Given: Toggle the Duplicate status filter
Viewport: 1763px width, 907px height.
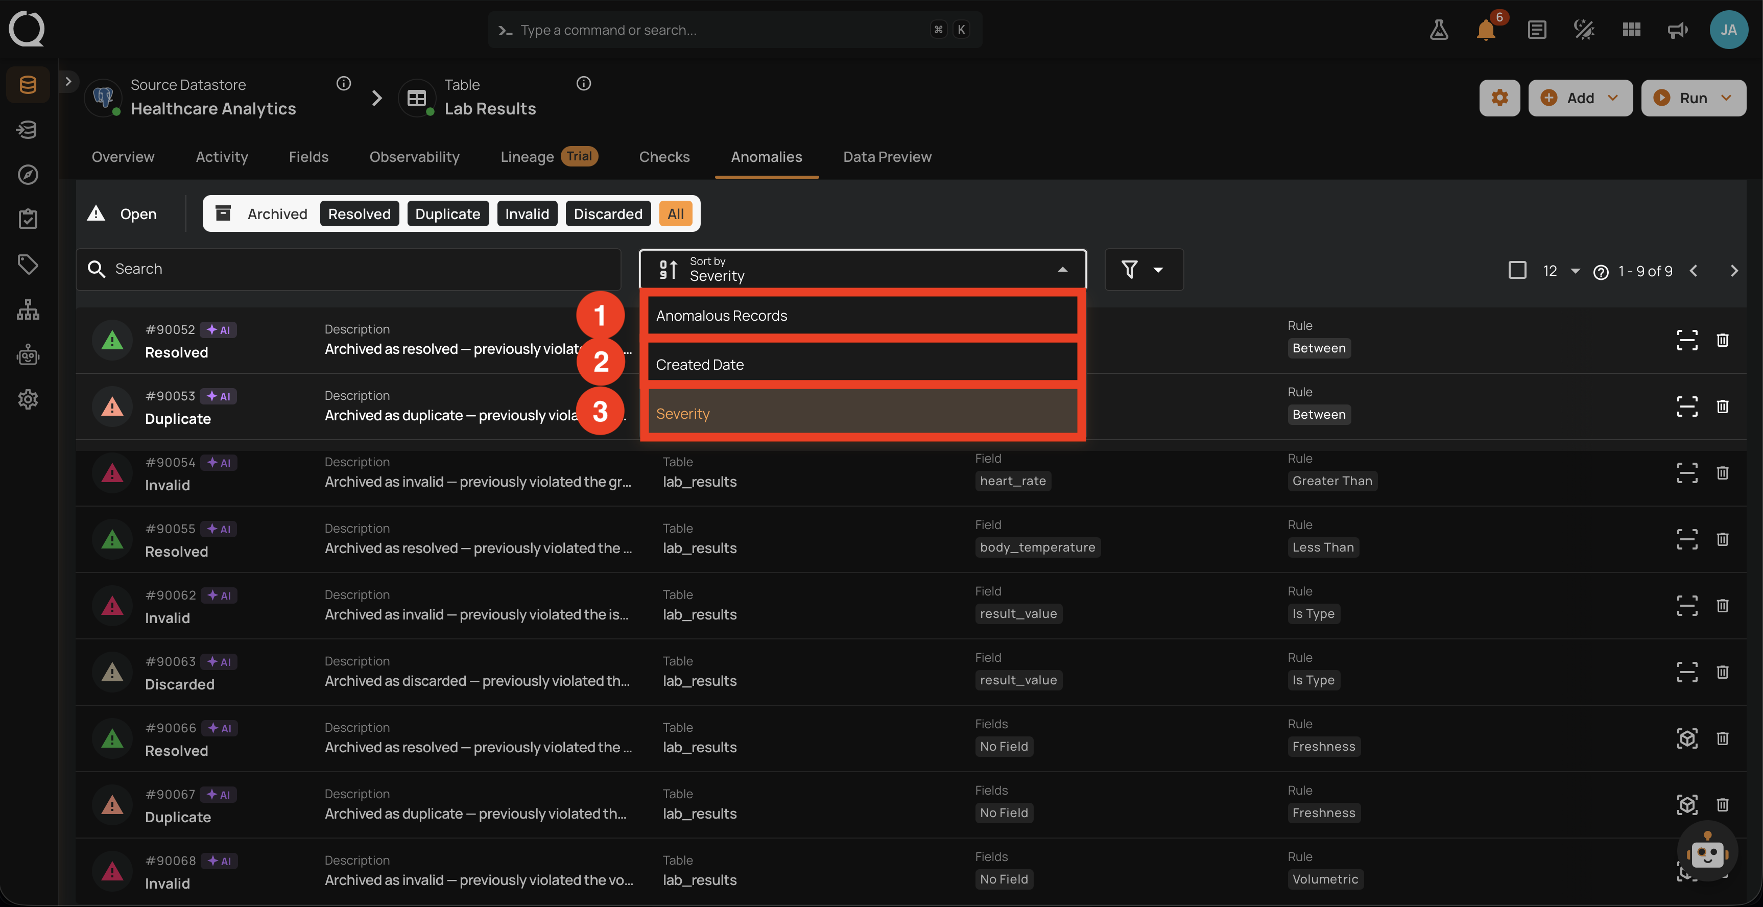Looking at the screenshot, I should (x=447, y=213).
